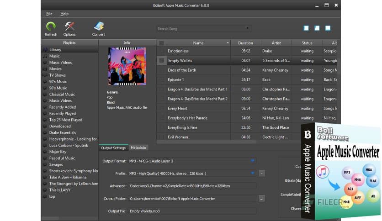Check the box for Ends of the Earth
This screenshot has height=221, width=382.
pyautogui.click(x=161, y=70)
